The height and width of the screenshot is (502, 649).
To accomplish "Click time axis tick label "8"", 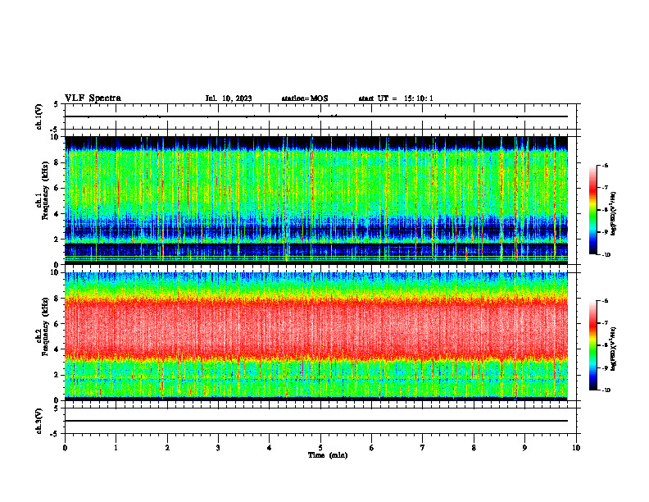I will click(474, 448).
